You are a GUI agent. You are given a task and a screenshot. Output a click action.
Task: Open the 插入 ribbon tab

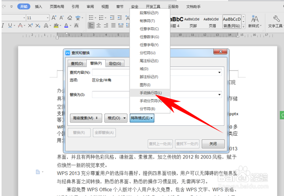tap(38, 7)
